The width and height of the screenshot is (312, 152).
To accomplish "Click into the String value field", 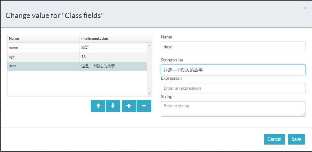I will 233,70.
